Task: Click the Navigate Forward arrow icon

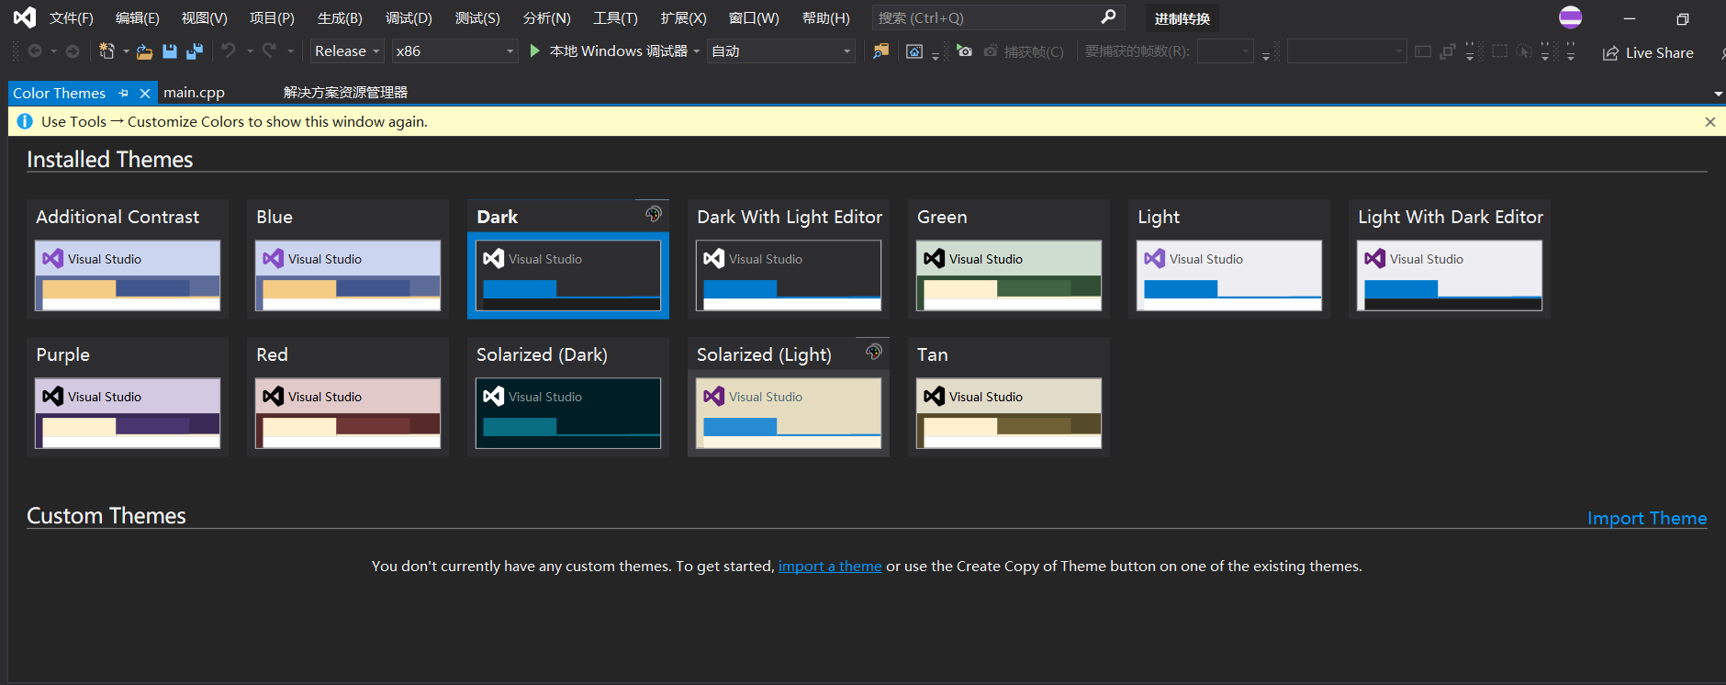Action: [73, 51]
